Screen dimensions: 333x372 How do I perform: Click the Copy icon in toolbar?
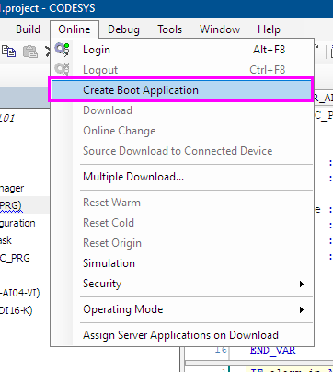(x=8, y=51)
